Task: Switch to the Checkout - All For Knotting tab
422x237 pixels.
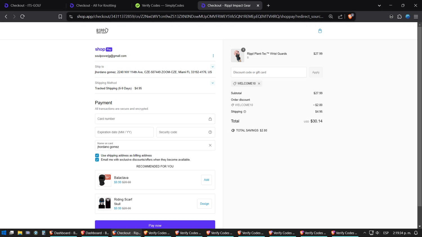Action: (x=96, y=5)
